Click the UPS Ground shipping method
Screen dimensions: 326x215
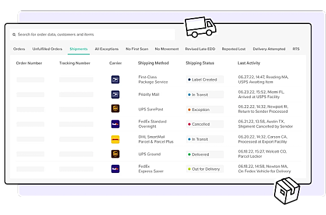149,154
